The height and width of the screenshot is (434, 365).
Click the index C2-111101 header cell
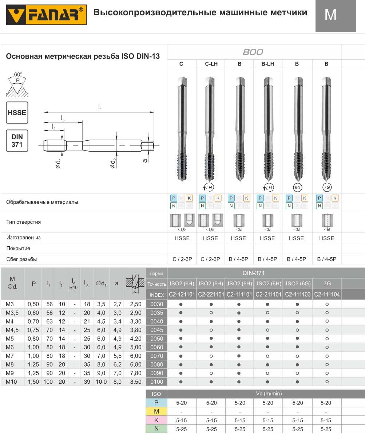click(x=239, y=294)
